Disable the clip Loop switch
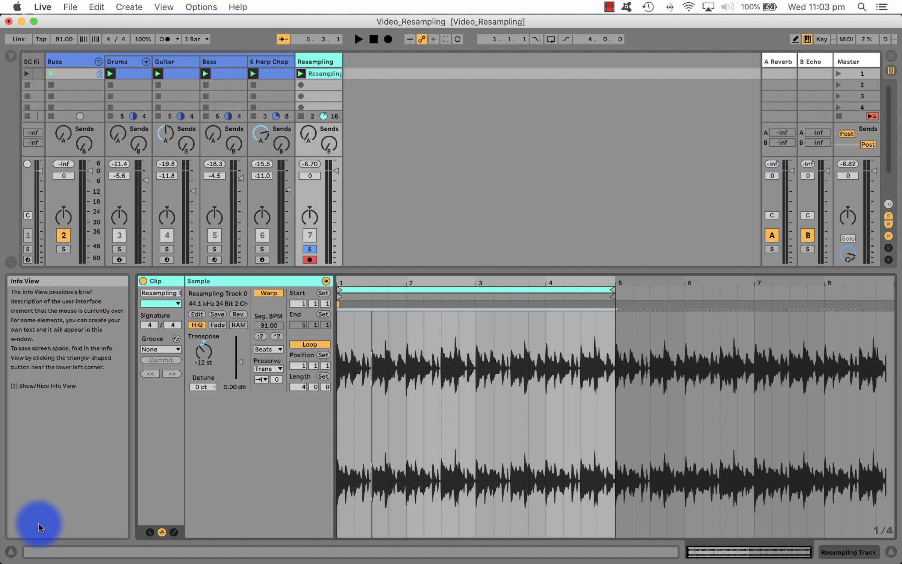This screenshot has height=564, width=902. 309,344
